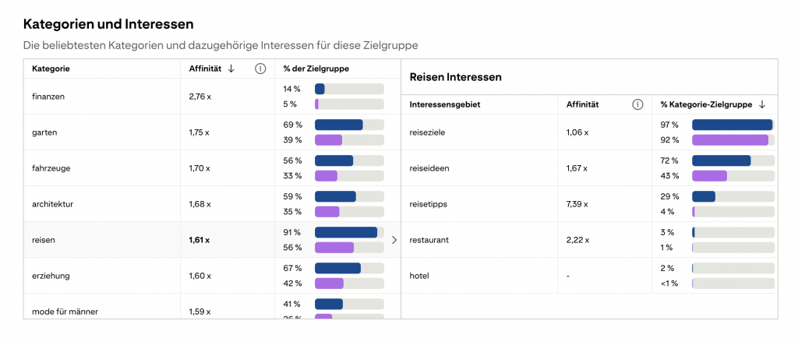This screenshot has width=798, height=342.
Task: Expand the reisen row chevron
Action: point(394,240)
